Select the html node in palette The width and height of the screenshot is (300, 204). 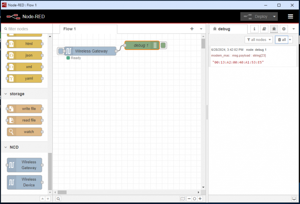click(x=25, y=44)
